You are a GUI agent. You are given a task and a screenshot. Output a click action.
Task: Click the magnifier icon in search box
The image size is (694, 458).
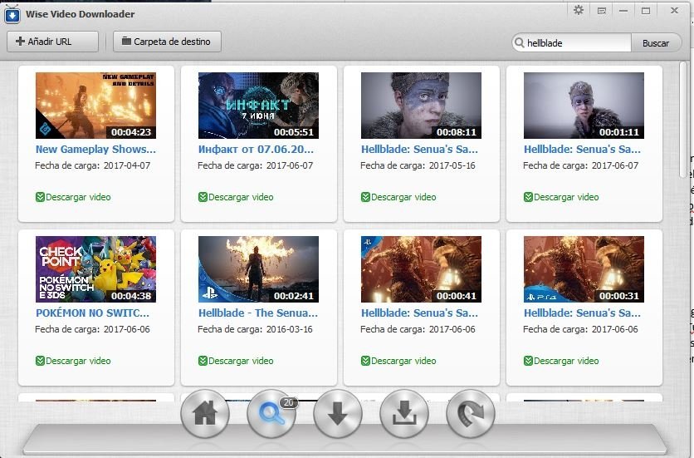coord(519,42)
